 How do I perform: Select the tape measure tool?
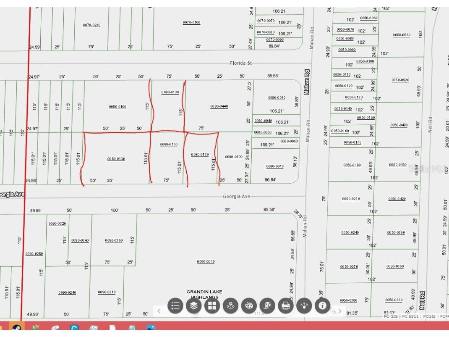tap(267, 305)
